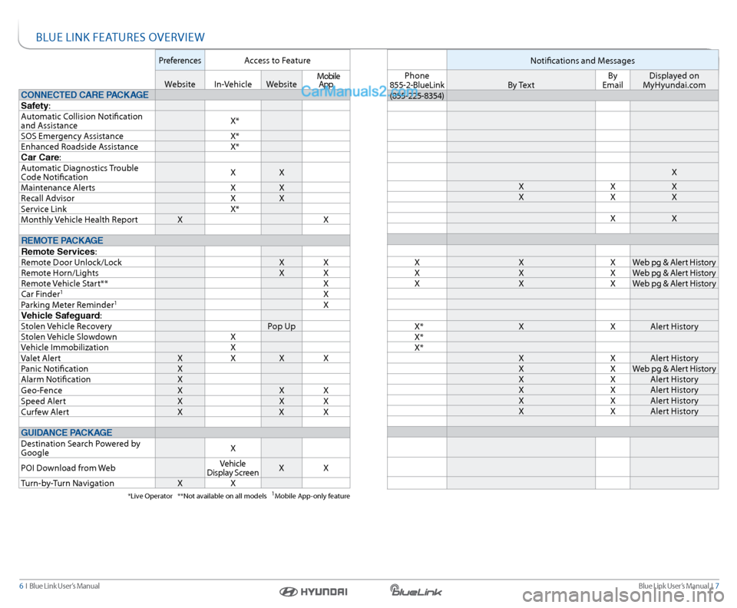Viewport: 737px width, 608px height.
Task: Select the 'CONNECTED CARE PACKAGE' section heading
Action: (x=84, y=95)
